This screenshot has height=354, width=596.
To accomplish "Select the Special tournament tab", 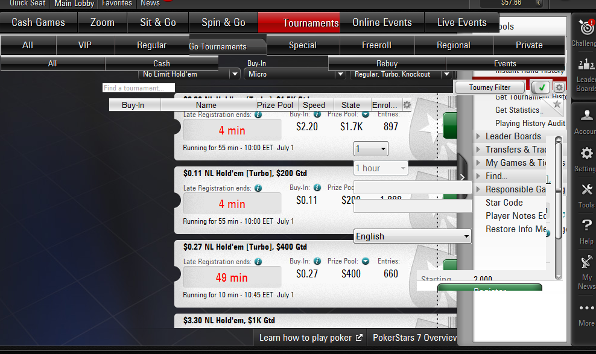I will pyautogui.click(x=303, y=45).
